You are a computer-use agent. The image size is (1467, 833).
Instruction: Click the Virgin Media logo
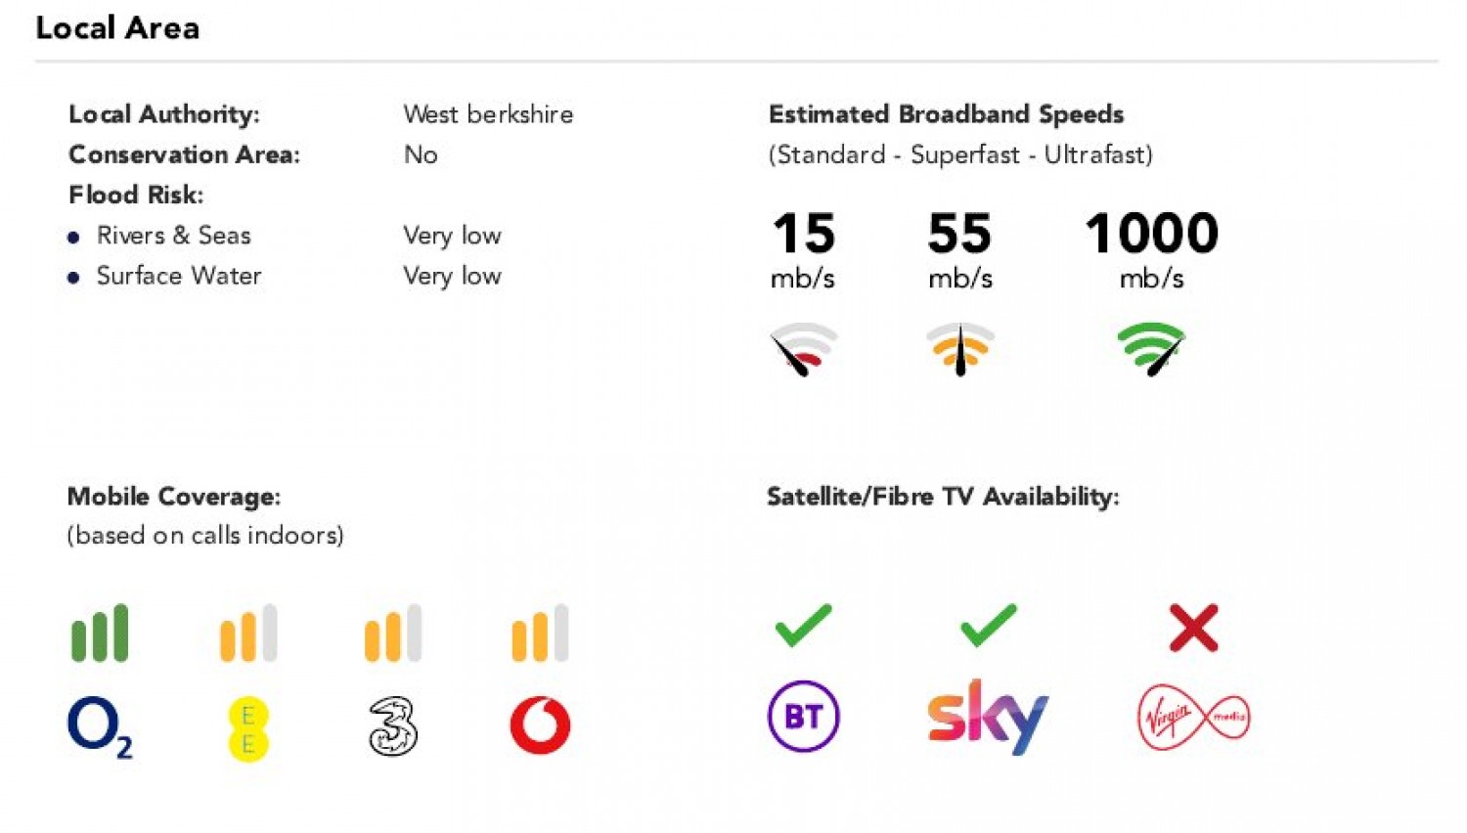click(x=1193, y=718)
